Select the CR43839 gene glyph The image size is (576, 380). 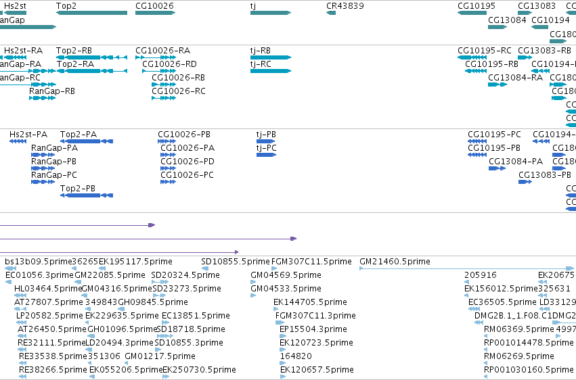[x=330, y=13]
